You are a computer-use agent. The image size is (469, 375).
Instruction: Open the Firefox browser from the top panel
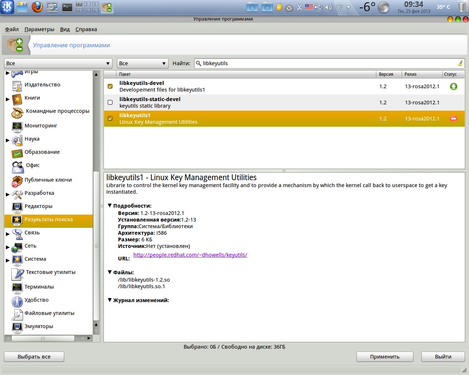[x=37, y=7]
